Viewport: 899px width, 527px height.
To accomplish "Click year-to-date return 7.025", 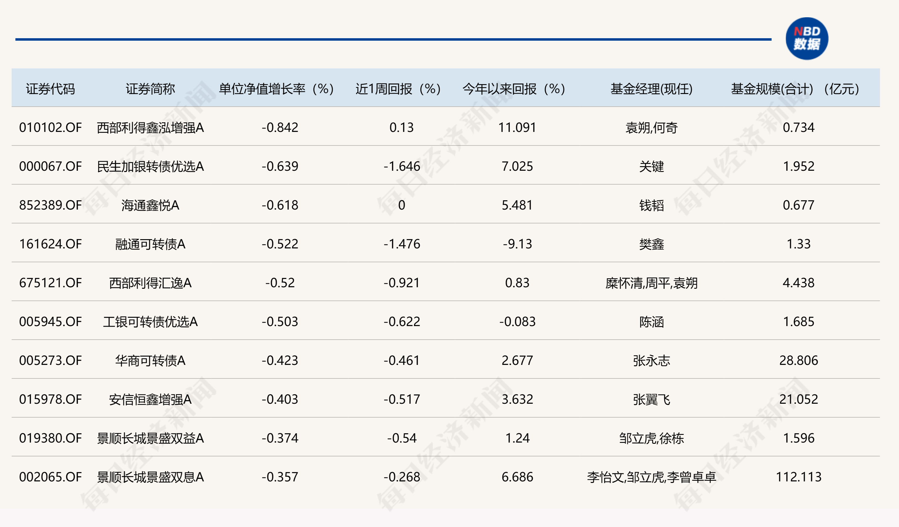I will [x=517, y=166].
